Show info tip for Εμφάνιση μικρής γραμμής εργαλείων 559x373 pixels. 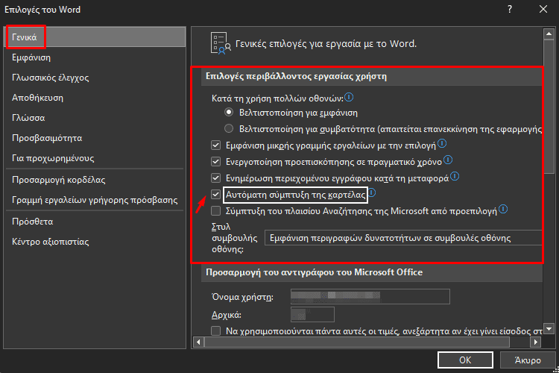click(442, 143)
